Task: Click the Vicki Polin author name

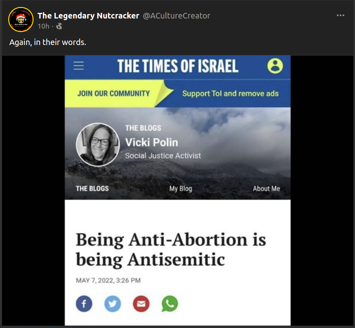Action: 151,142
